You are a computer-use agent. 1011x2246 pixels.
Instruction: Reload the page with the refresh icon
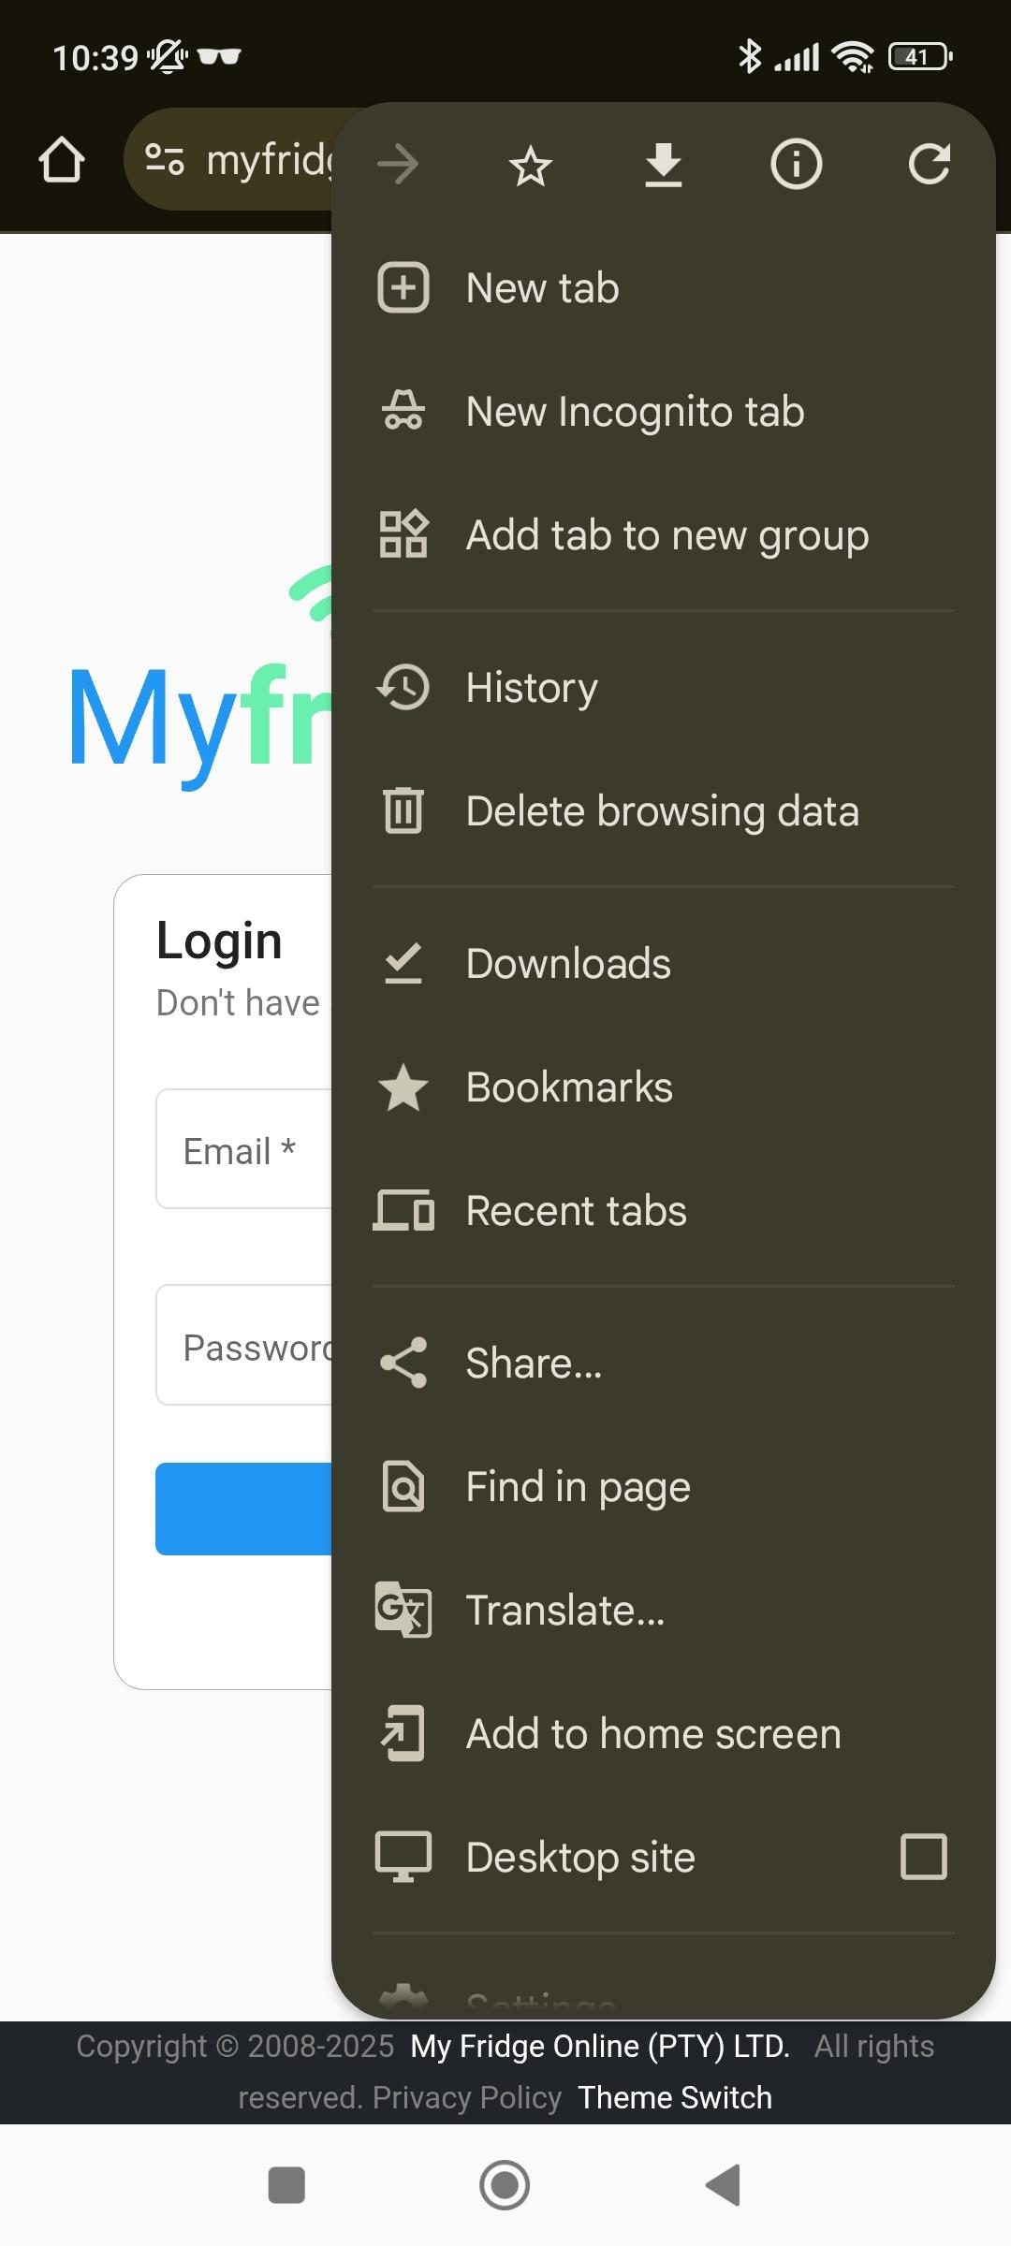(x=930, y=165)
